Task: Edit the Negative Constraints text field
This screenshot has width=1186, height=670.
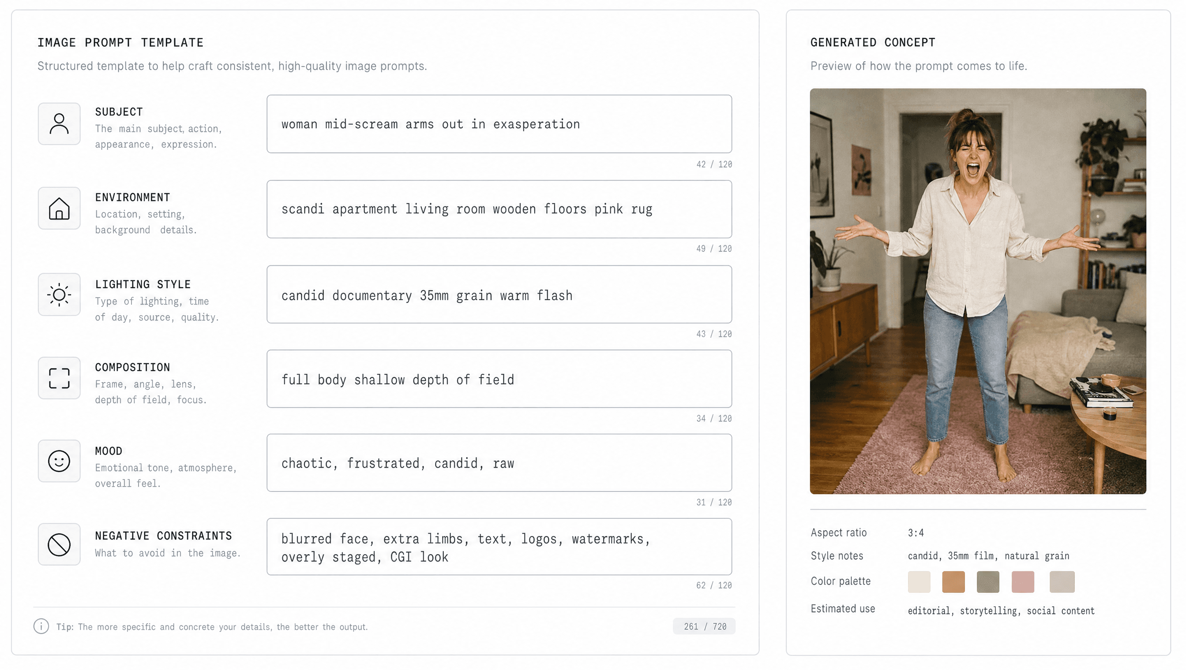Action: coord(499,547)
